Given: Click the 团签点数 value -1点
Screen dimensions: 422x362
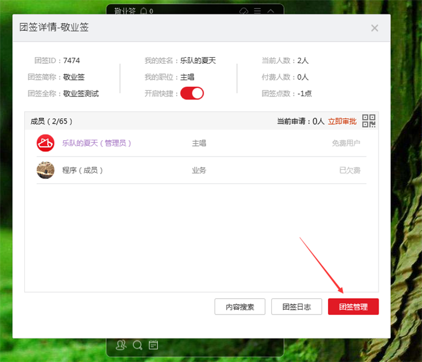Looking at the screenshot, I should [304, 93].
